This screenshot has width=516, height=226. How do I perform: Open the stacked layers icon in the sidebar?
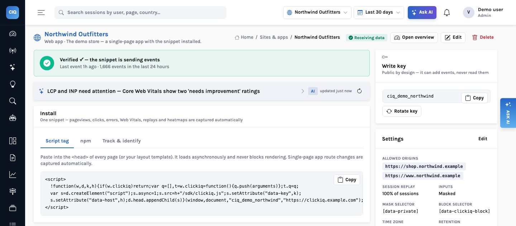(x=13, y=208)
